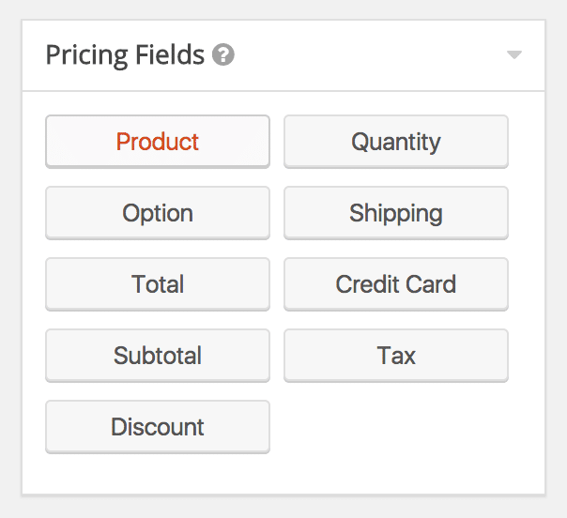Click the Pricing Fields panel title
The image size is (567, 518).
pos(125,55)
